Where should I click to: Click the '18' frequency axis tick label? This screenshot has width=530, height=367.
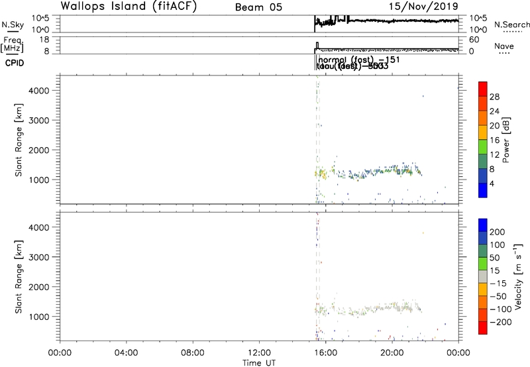44,40
